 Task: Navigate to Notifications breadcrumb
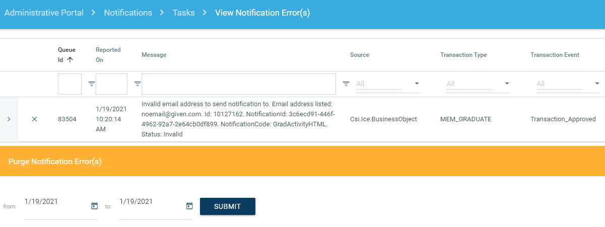pyautogui.click(x=128, y=13)
